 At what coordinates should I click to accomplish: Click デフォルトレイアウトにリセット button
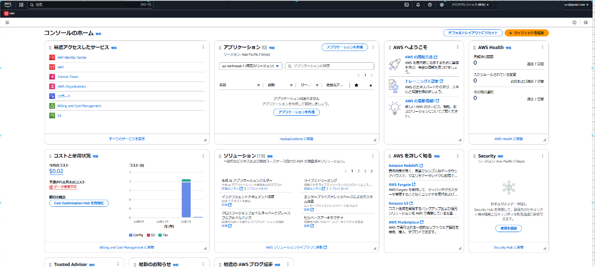473,33
